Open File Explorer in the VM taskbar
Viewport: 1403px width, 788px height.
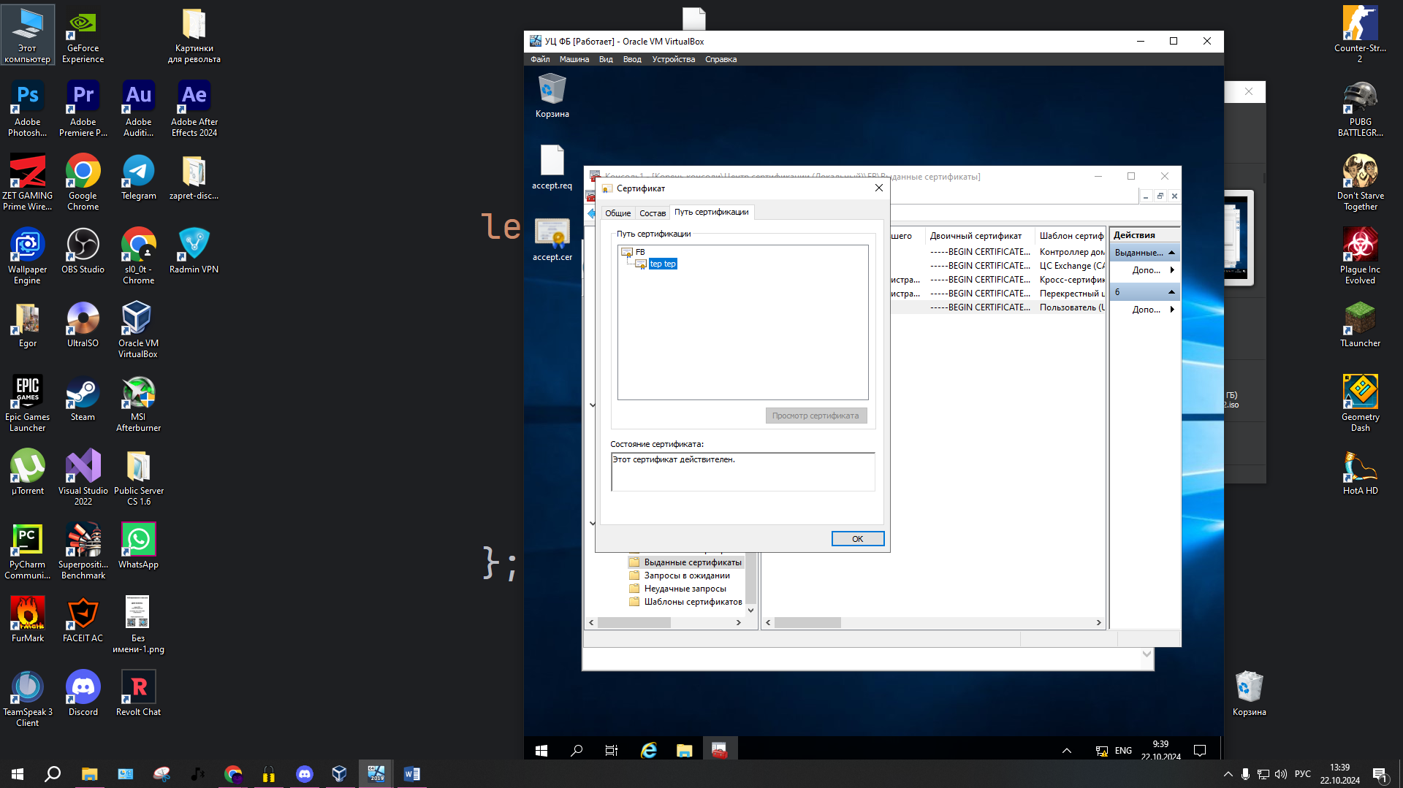click(x=684, y=750)
